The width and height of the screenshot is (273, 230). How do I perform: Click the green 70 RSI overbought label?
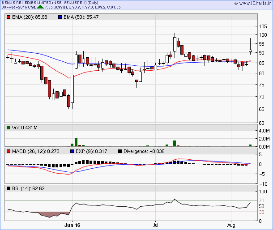(261, 200)
